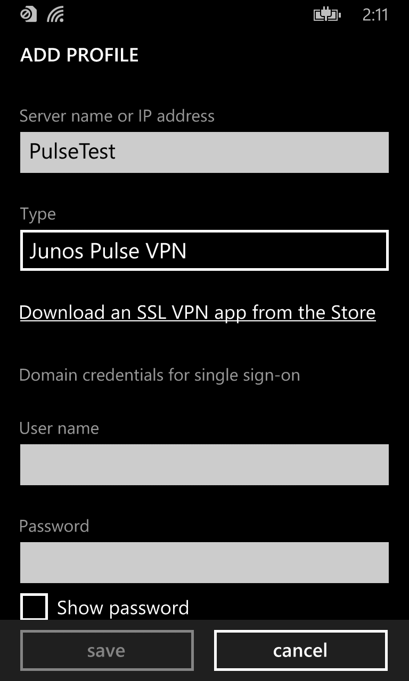Tap the User name label

(59, 428)
